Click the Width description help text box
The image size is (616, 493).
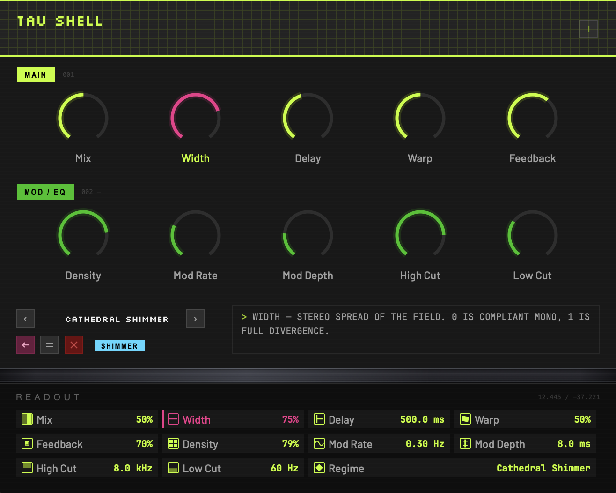click(x=416, y=329)
